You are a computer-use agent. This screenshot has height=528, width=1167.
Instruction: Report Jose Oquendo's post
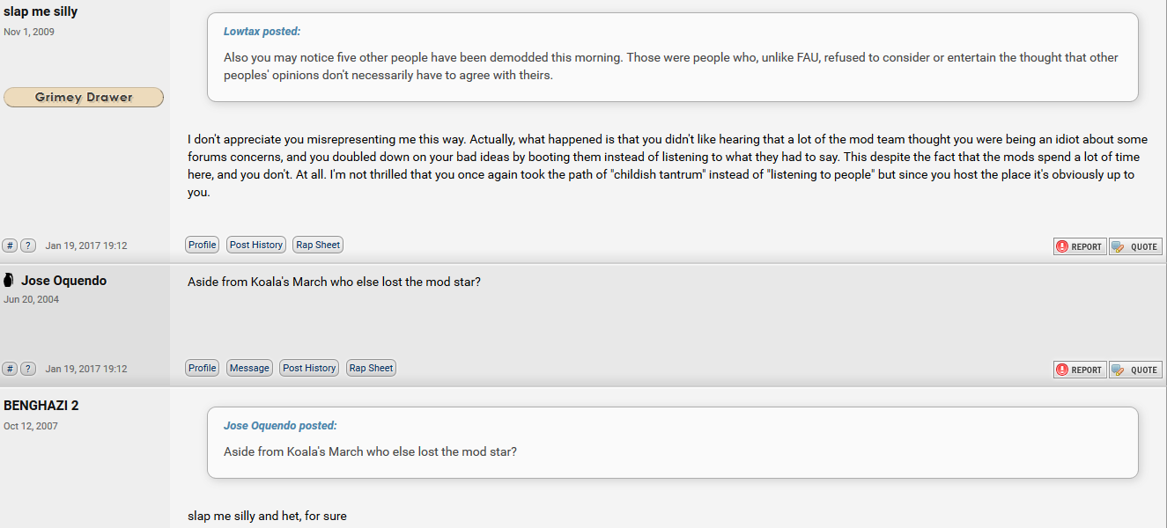pyautogui.click(x=1080, y=370)
